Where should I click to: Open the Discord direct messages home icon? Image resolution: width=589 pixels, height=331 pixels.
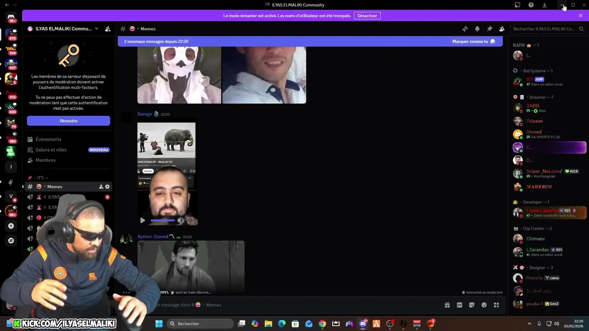pos(11,17)
